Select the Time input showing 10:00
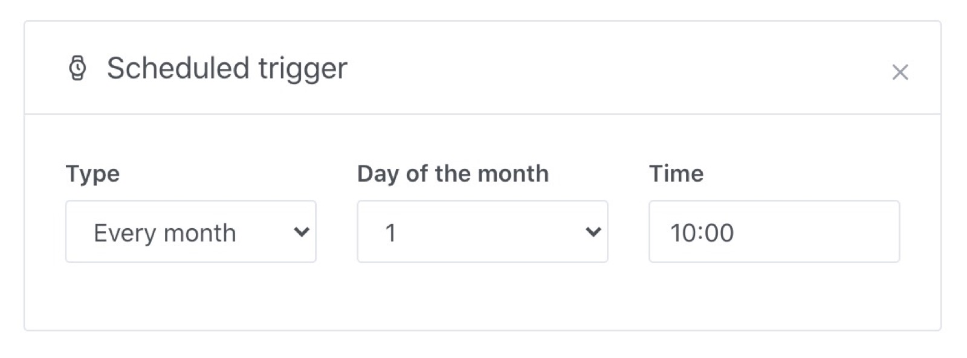The width and height of the screenshot is (967, 358). (774, 232)
